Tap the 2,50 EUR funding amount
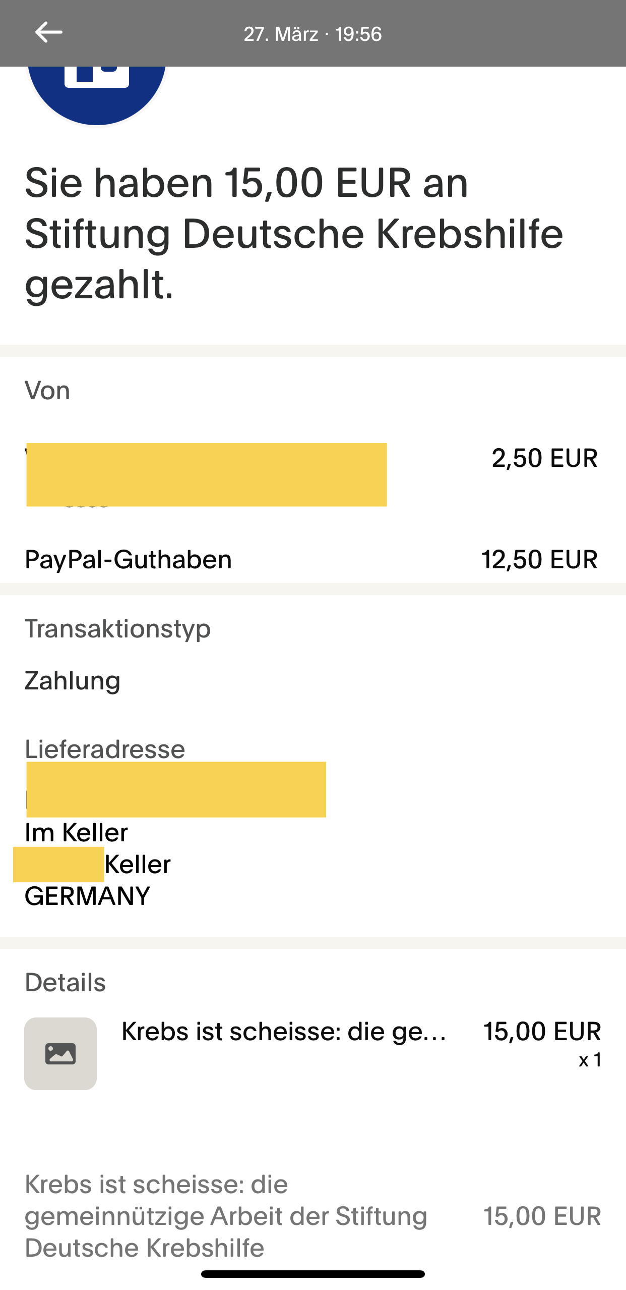Image resolution: width=626 pixels, height=1290 pixels. pyautogui.click(x=544, y=458)
